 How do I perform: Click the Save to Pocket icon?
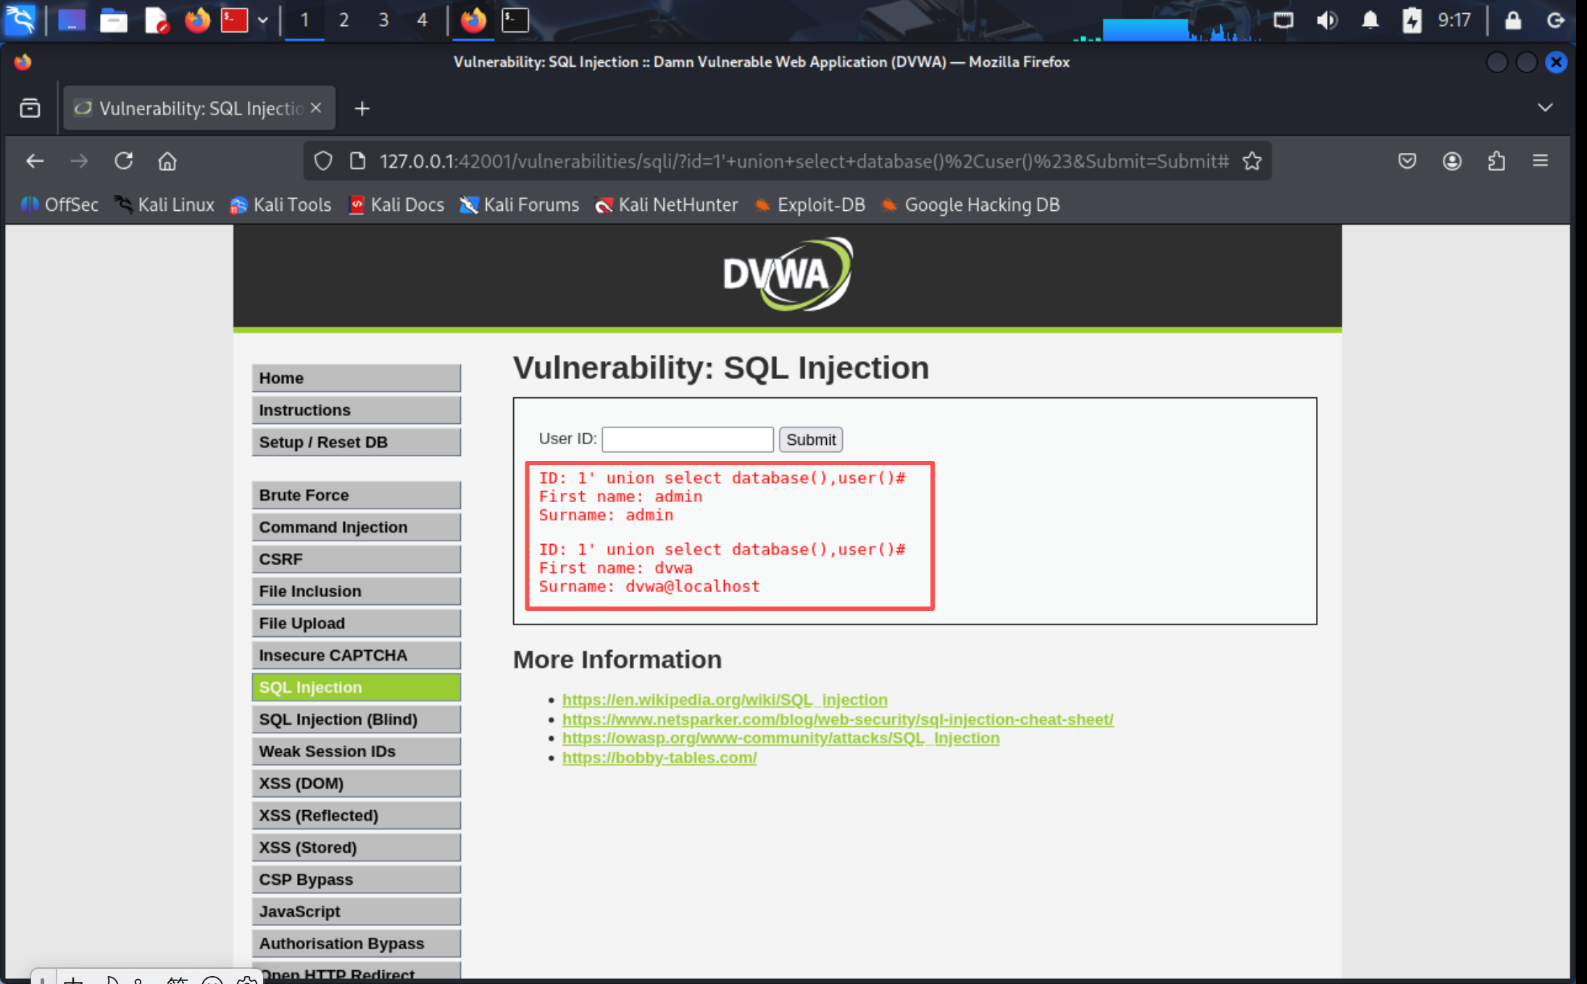(x=1407, y=161)
